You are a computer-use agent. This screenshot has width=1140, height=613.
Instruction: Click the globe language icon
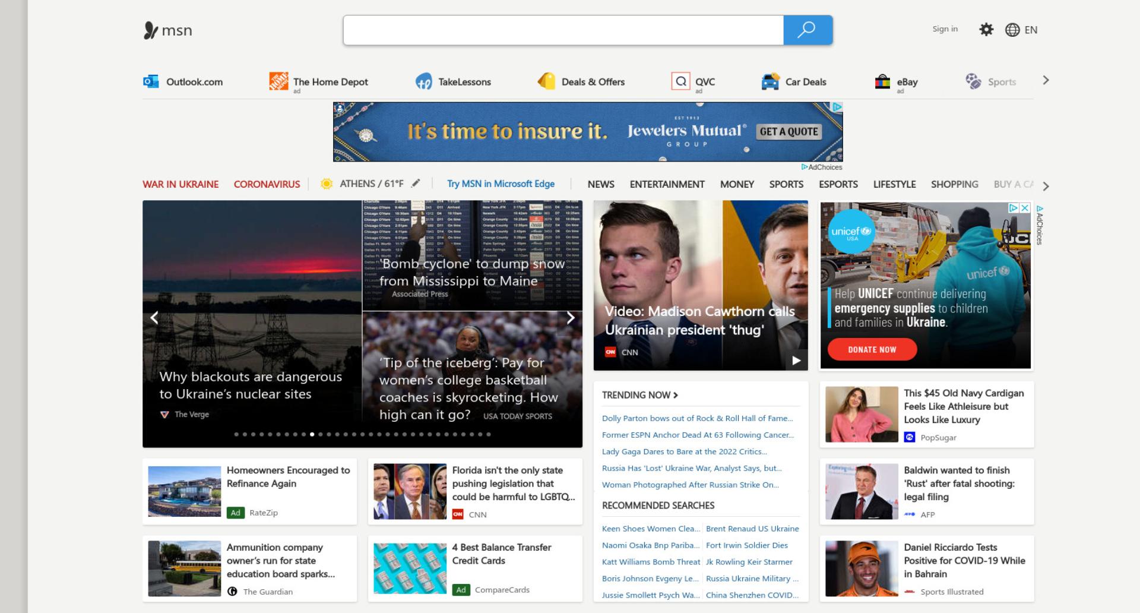(x=1012, y=30)
